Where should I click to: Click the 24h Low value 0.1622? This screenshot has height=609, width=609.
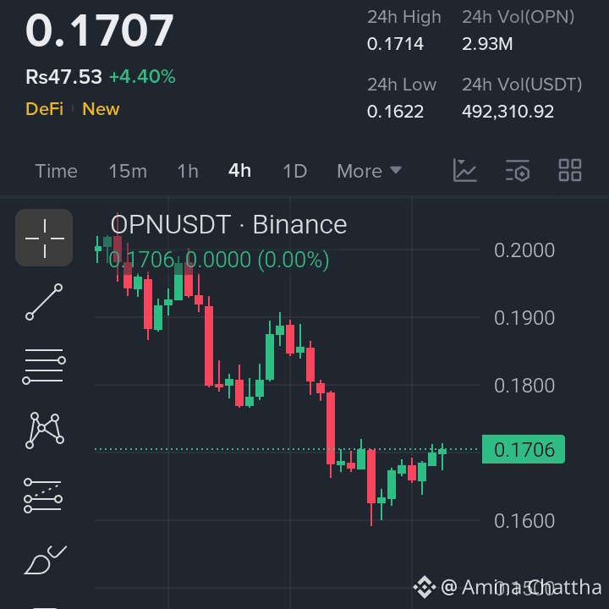[395, 112]
